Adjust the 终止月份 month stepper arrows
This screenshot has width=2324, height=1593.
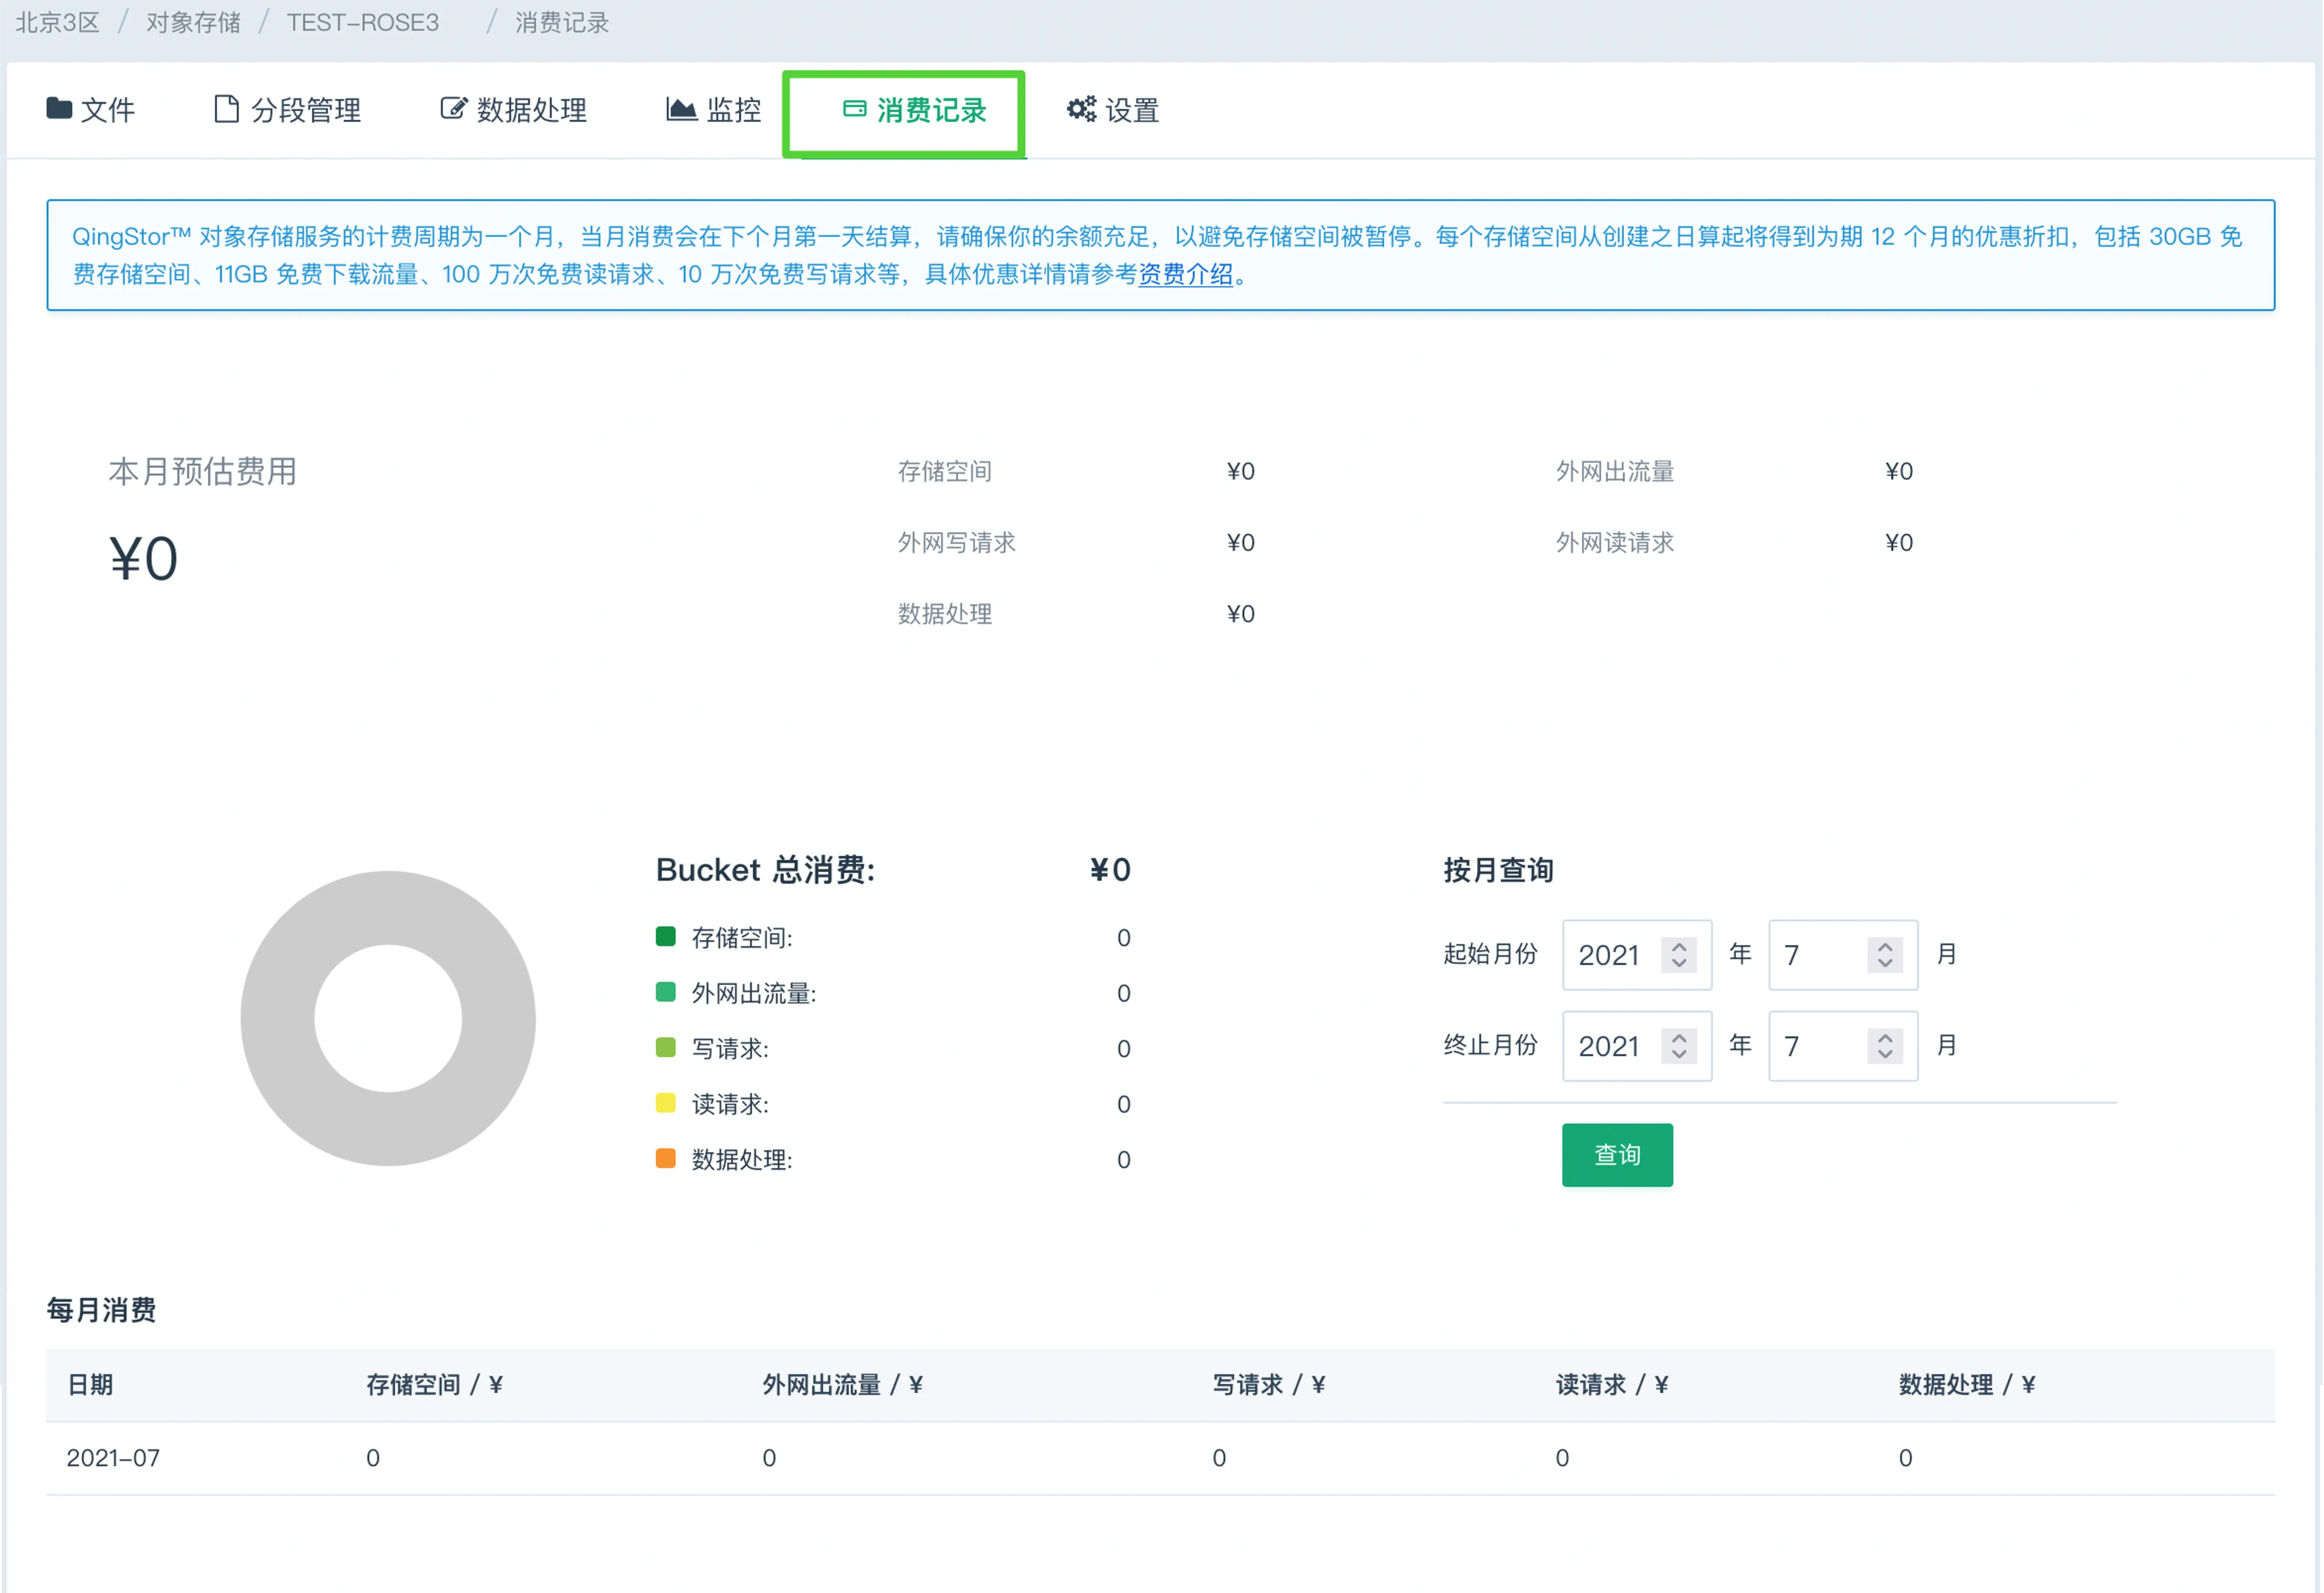[x=1885, y=1046]
